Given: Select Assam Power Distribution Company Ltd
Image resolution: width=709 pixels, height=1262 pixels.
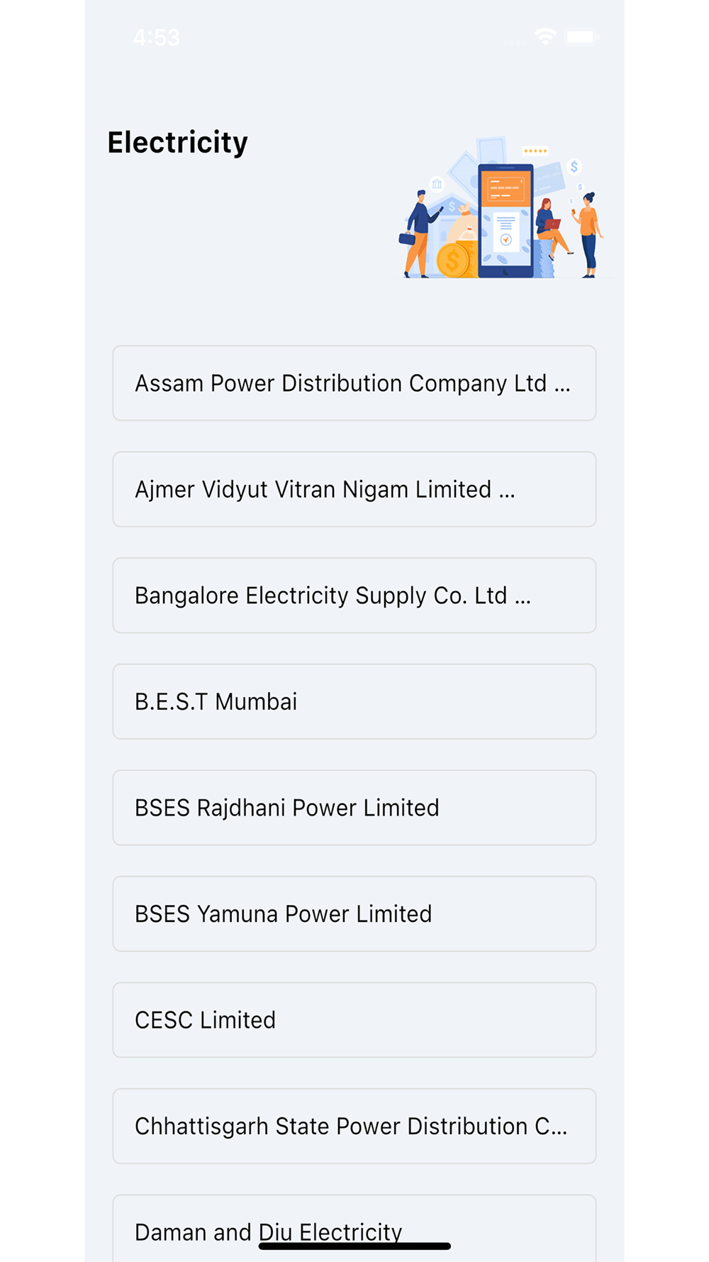Looking at the screenshot, I should pyautogui.click(x=354, y=383).
